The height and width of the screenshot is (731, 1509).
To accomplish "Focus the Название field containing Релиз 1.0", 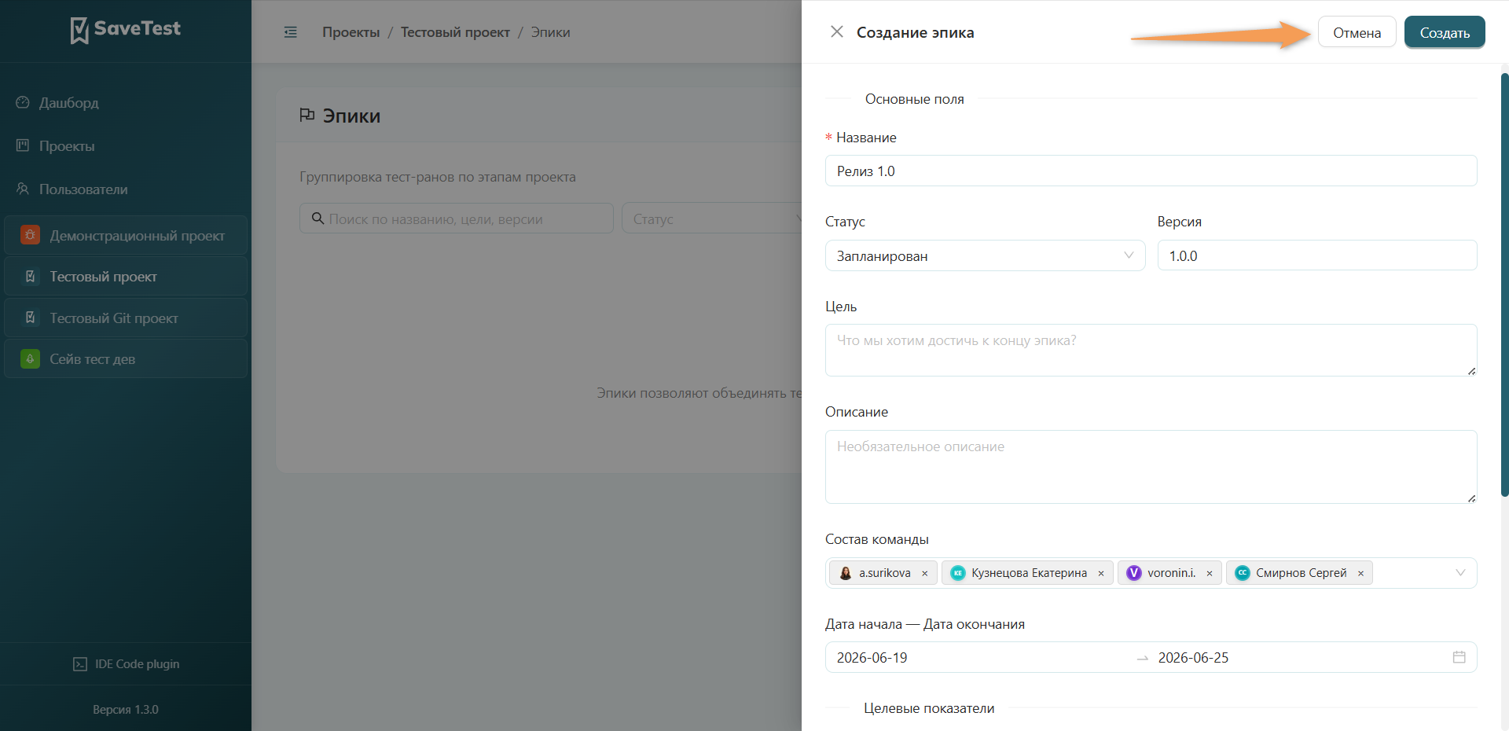I will coord(1151,171).
